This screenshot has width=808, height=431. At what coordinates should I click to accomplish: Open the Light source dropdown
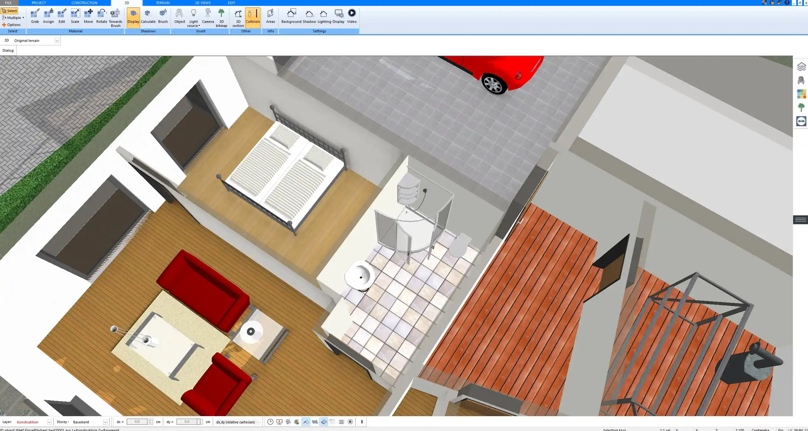(x=193, y=18)
